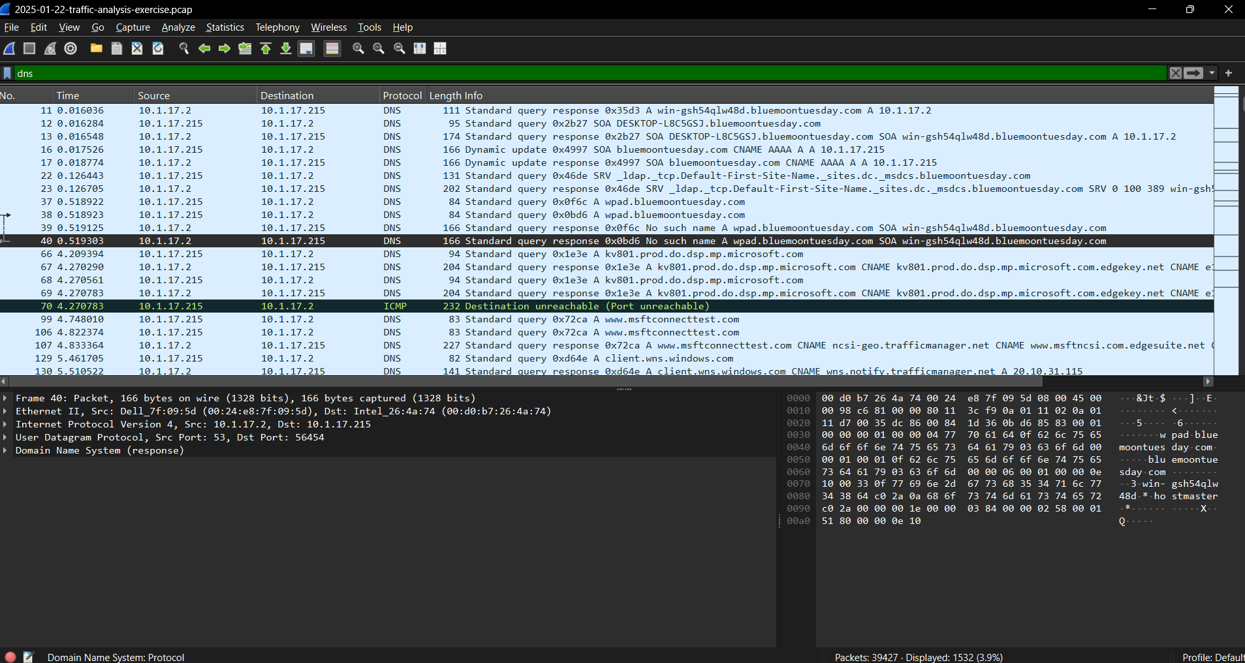The width and height of the screenshot is (1245, 663).
Task: Open the View menu
Action: [x=69, y=27]
